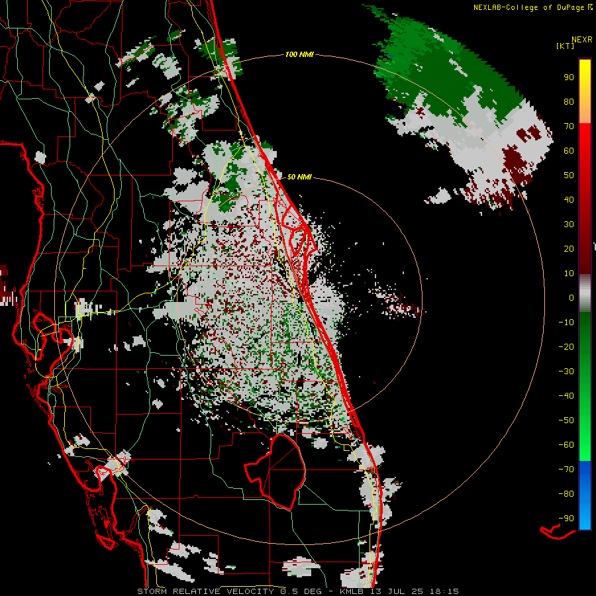Click the -10 value on the velocity scale
Viewport: 596px width, 596px height.
click(x=566, y=323)
